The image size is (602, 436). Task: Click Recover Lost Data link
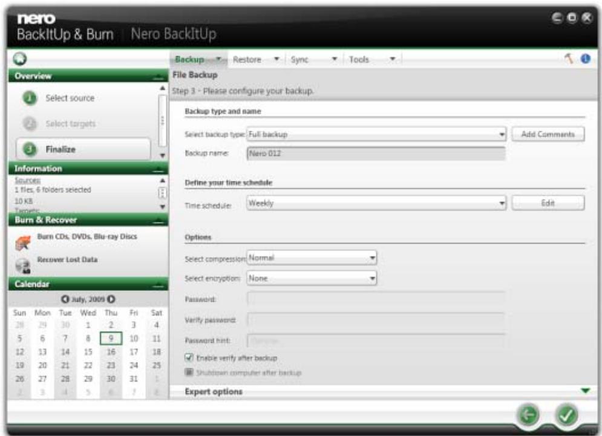coord(67,259)
